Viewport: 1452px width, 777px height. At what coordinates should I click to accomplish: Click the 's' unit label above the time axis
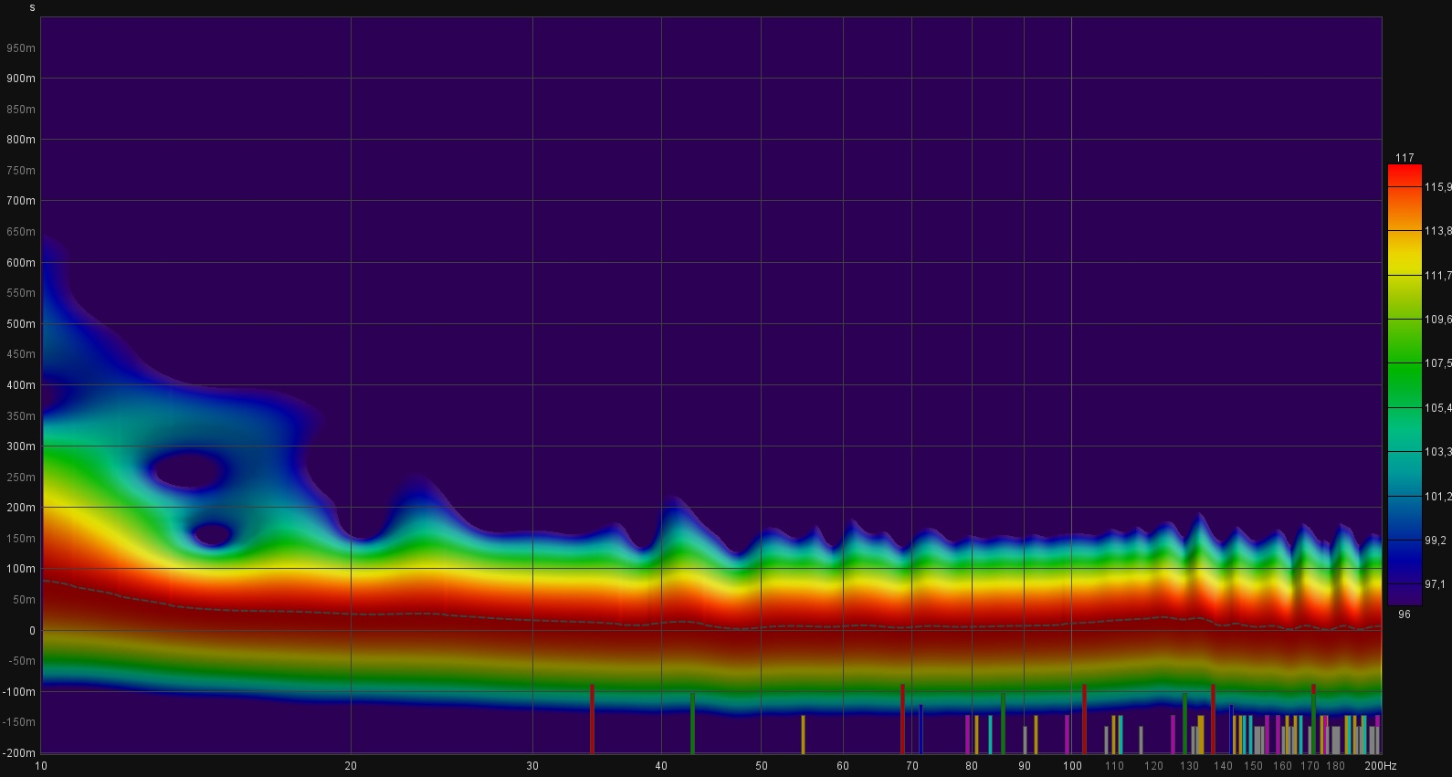(33, 7)
